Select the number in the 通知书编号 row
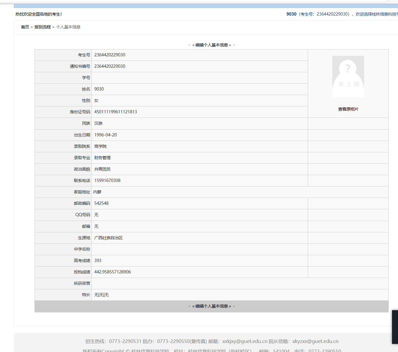398x352 pixels. point(110,66)
